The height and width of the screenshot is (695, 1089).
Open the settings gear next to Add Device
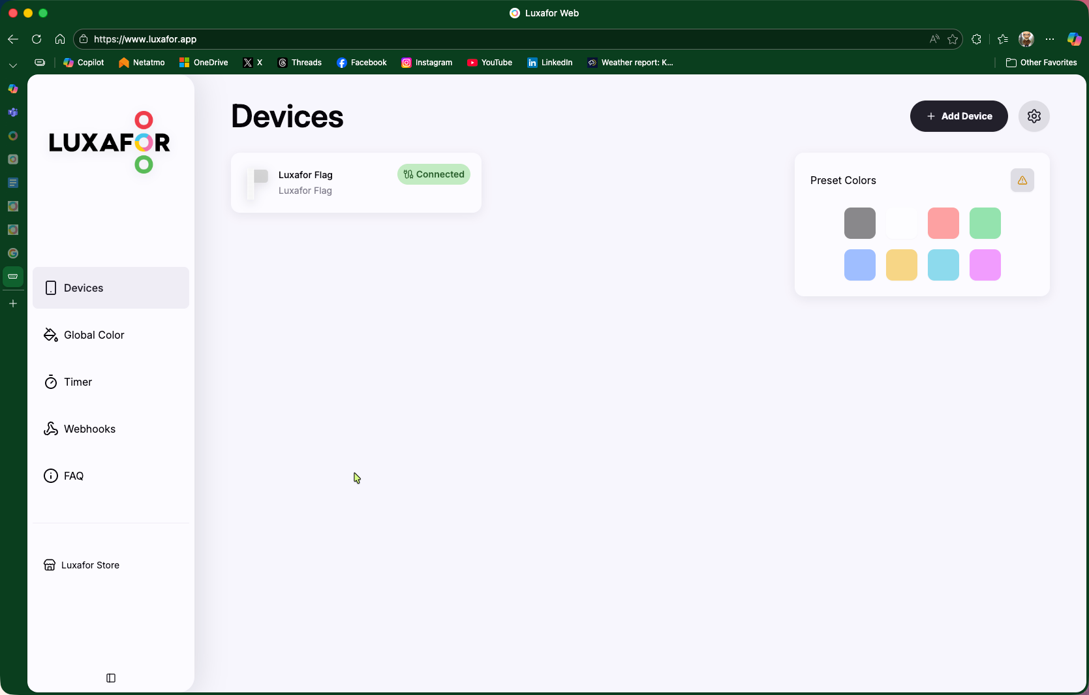coord(1034,116)
